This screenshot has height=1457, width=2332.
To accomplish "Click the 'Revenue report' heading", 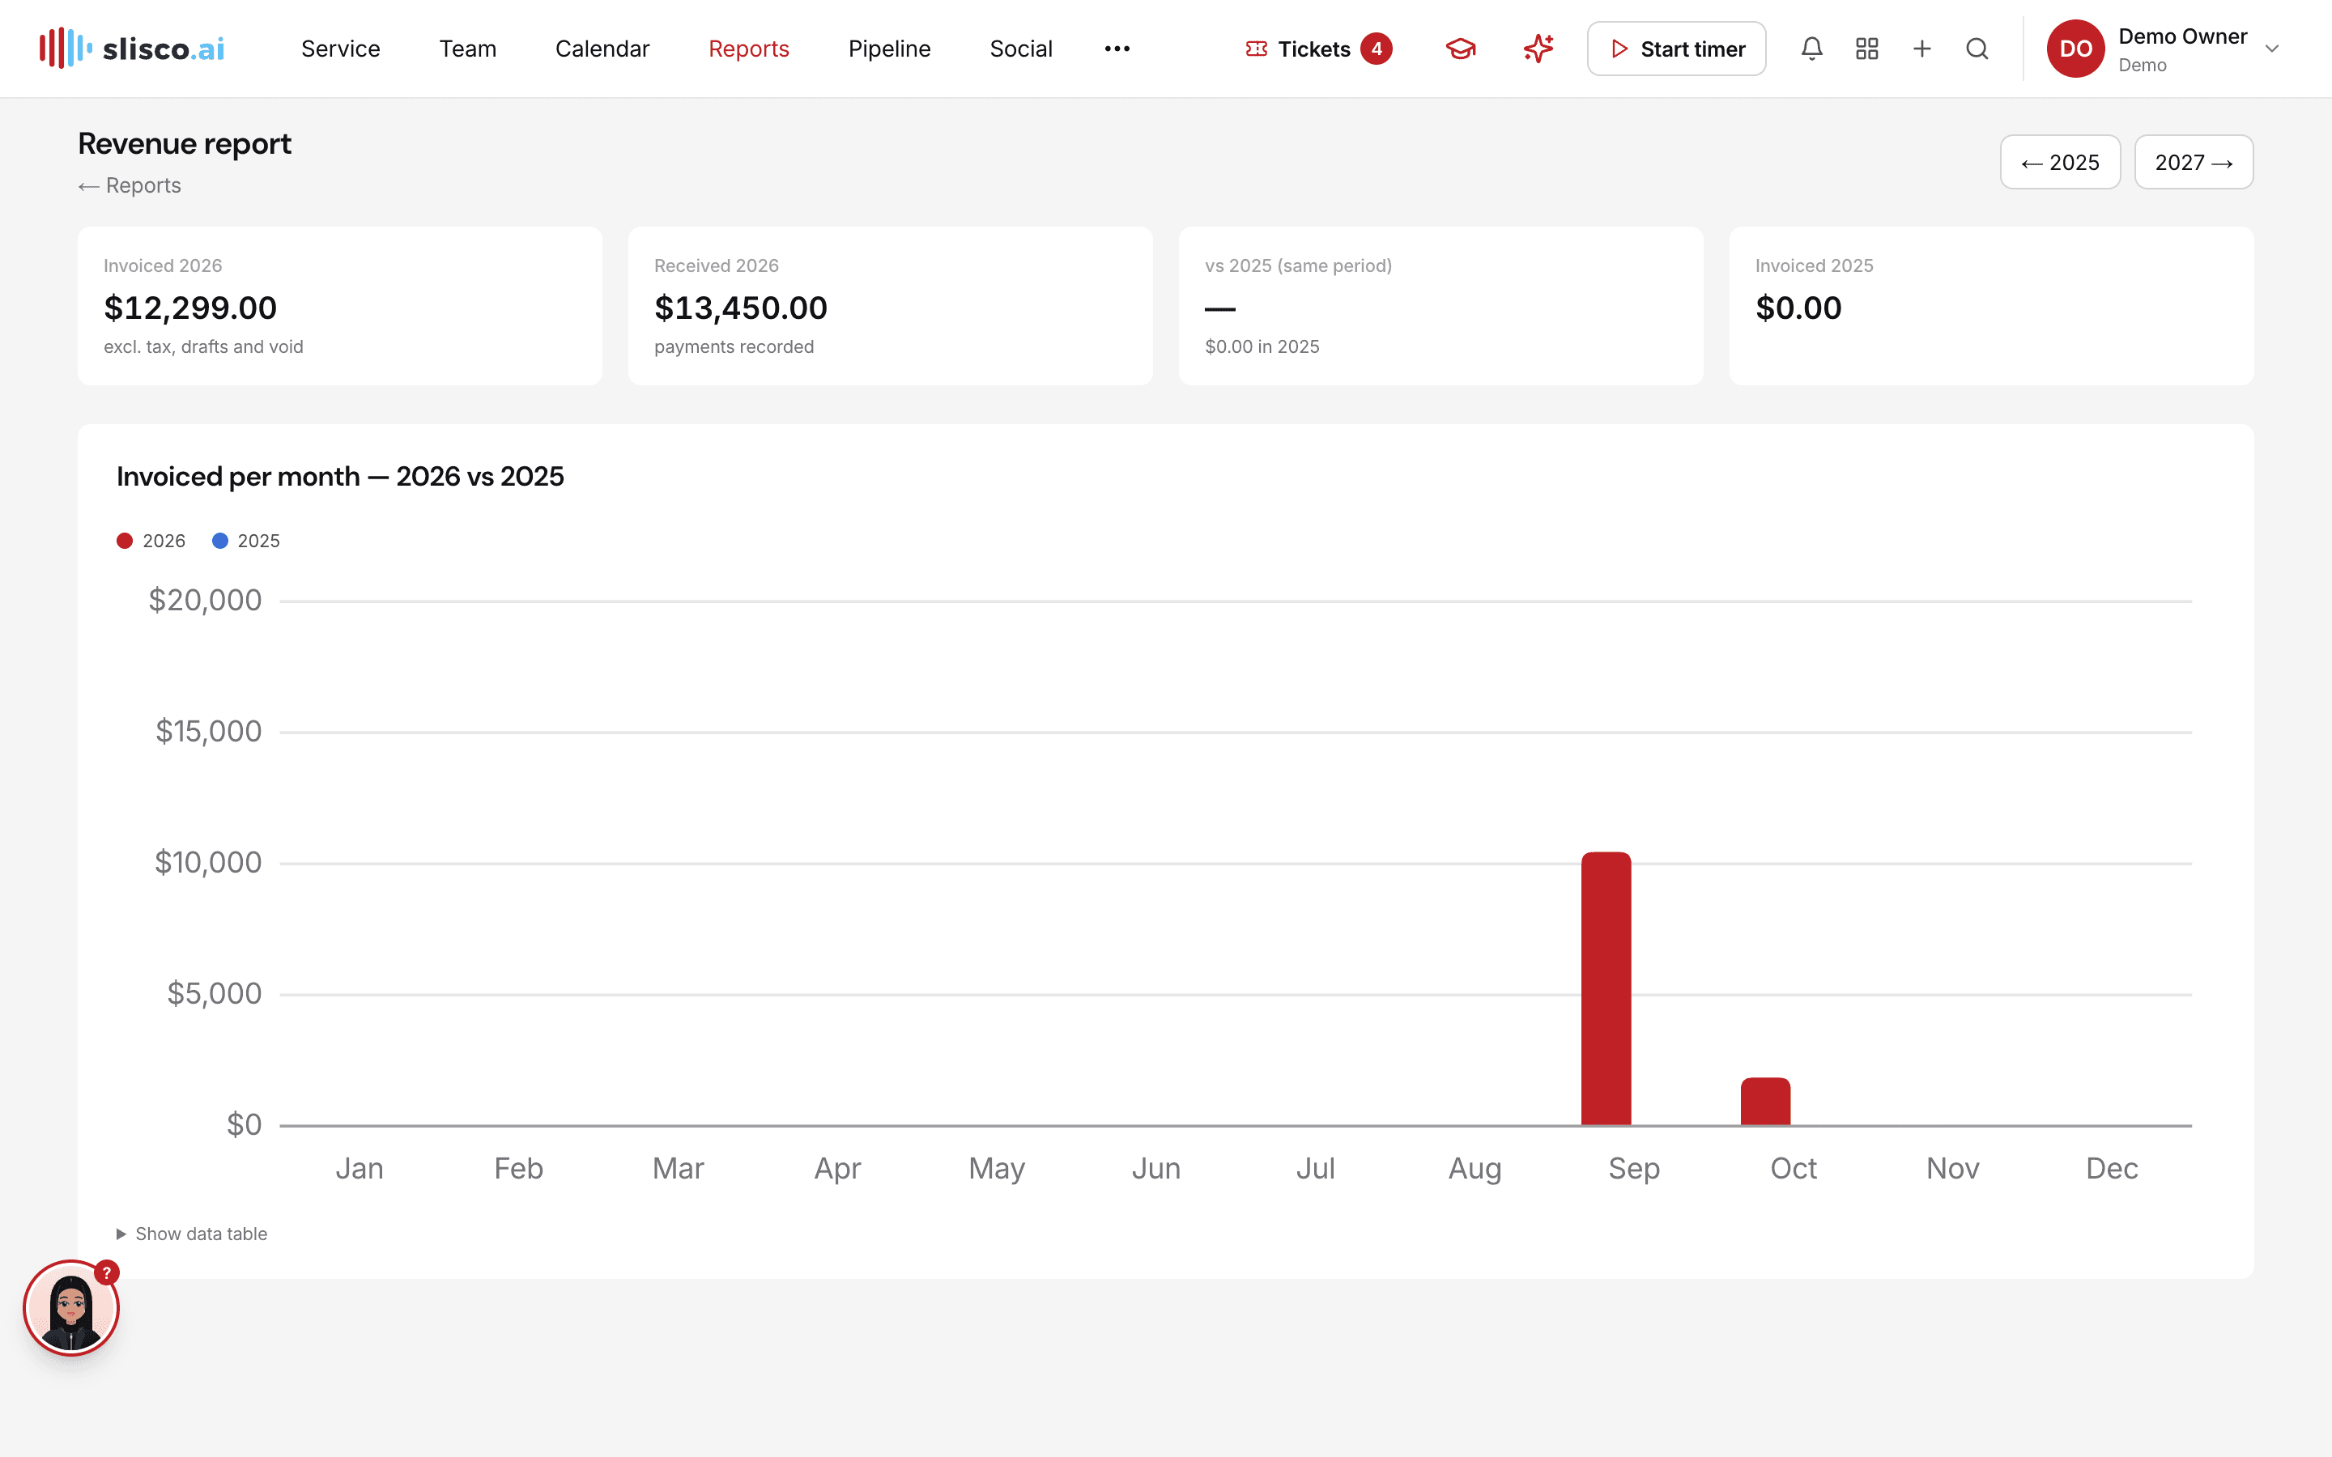I will (x=184, y=143).
